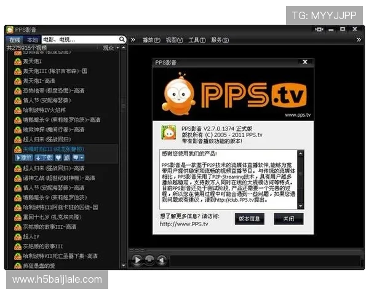The image size is (369, 295).
Task: Click the 电影、电视 search input field
Action: pos(81,39)
